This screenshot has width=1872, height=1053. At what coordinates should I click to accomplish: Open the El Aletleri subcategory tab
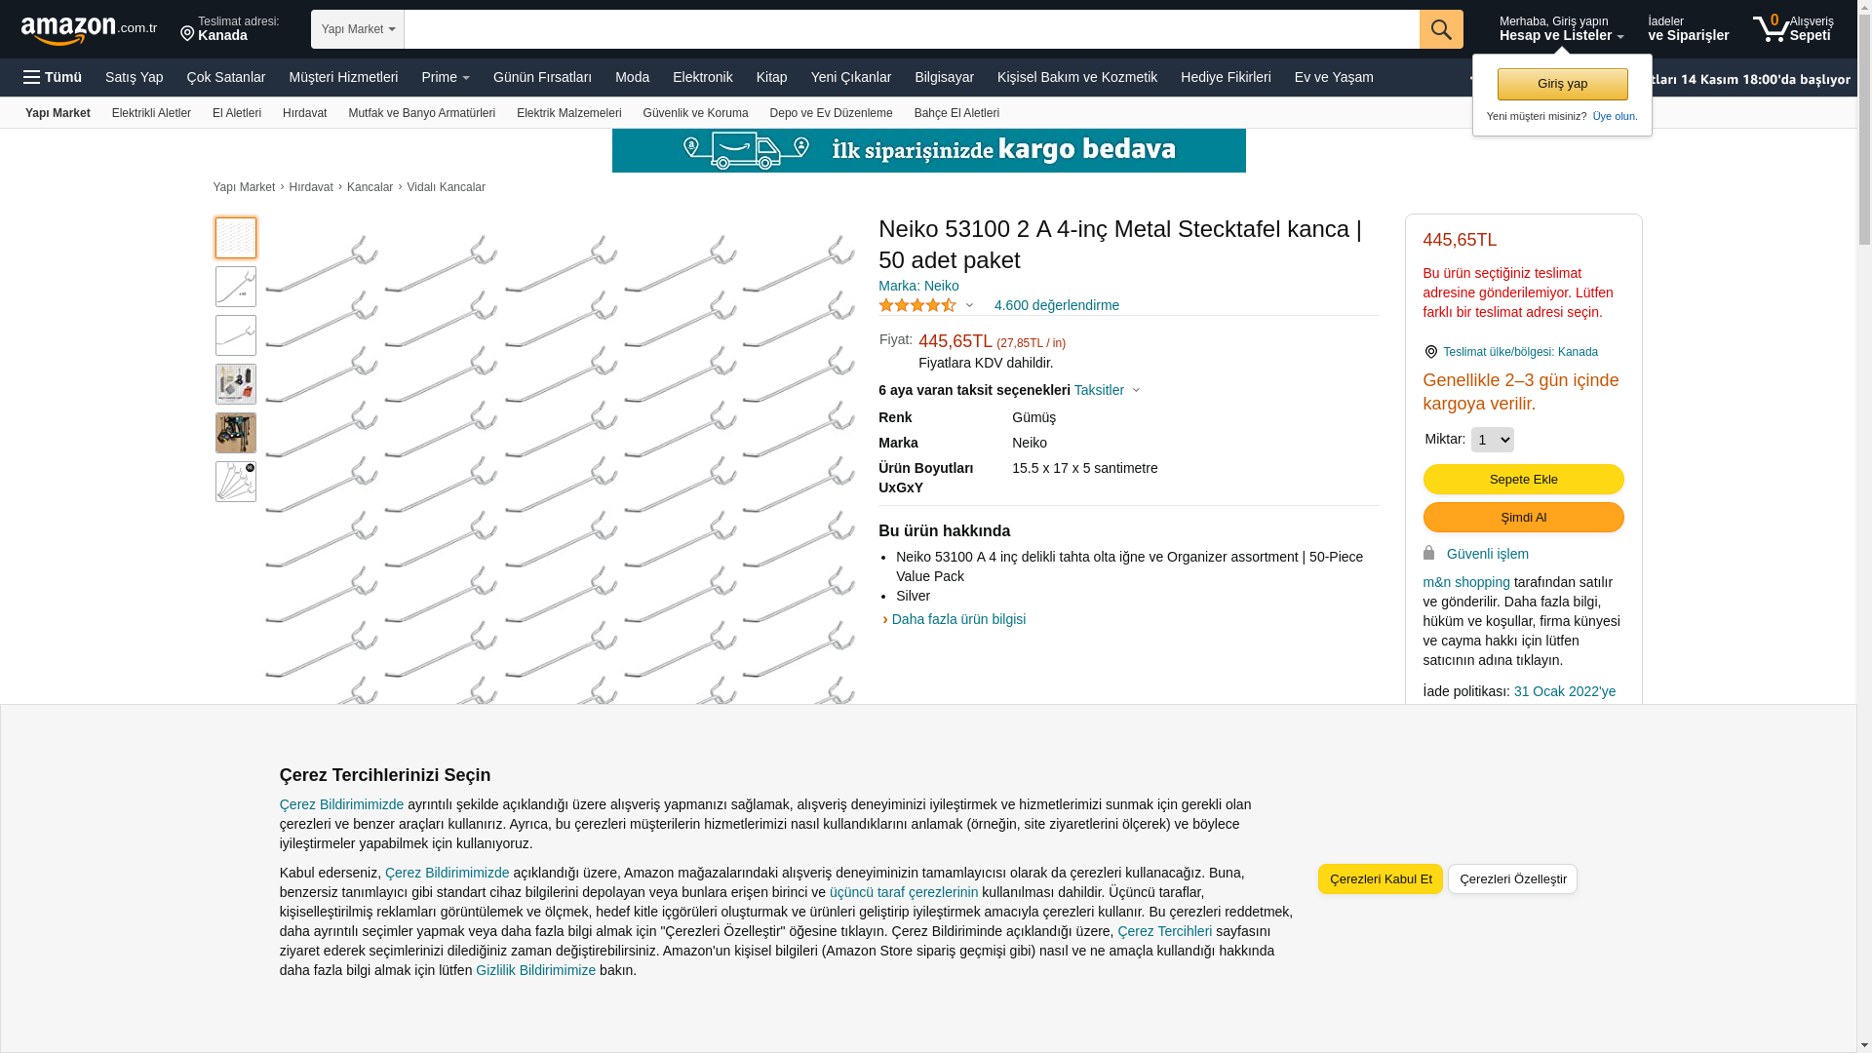click(237, 113)
